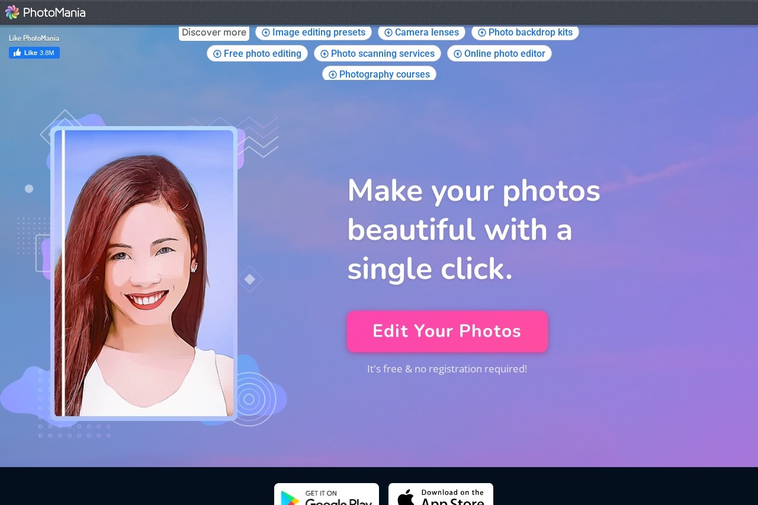Select Photo scanning services
This screenshot has width=758, height=505.
(377, 53)
